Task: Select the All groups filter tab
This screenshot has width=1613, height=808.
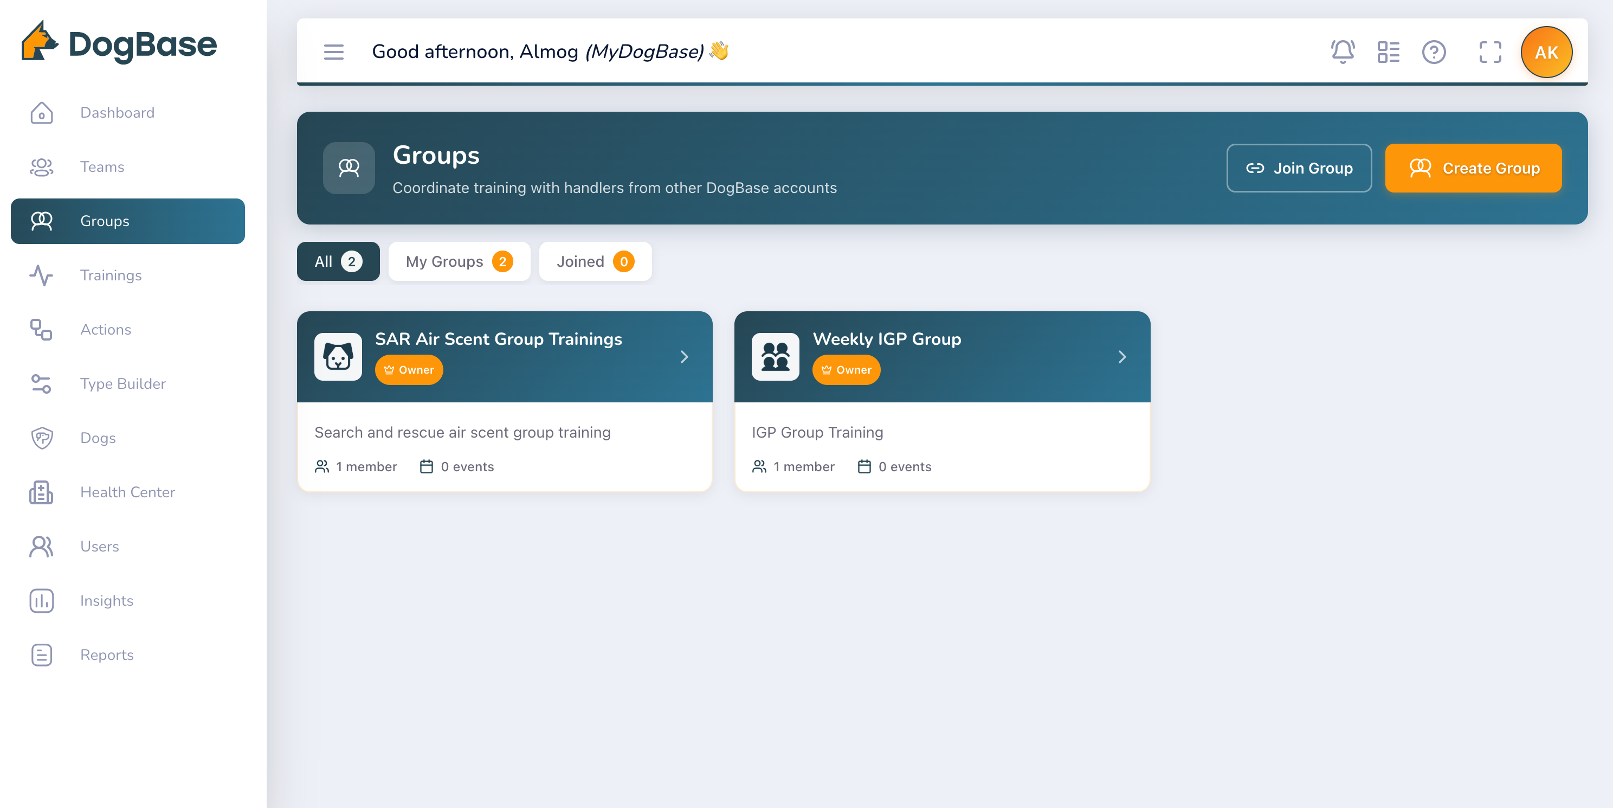Action: point(338,261)
